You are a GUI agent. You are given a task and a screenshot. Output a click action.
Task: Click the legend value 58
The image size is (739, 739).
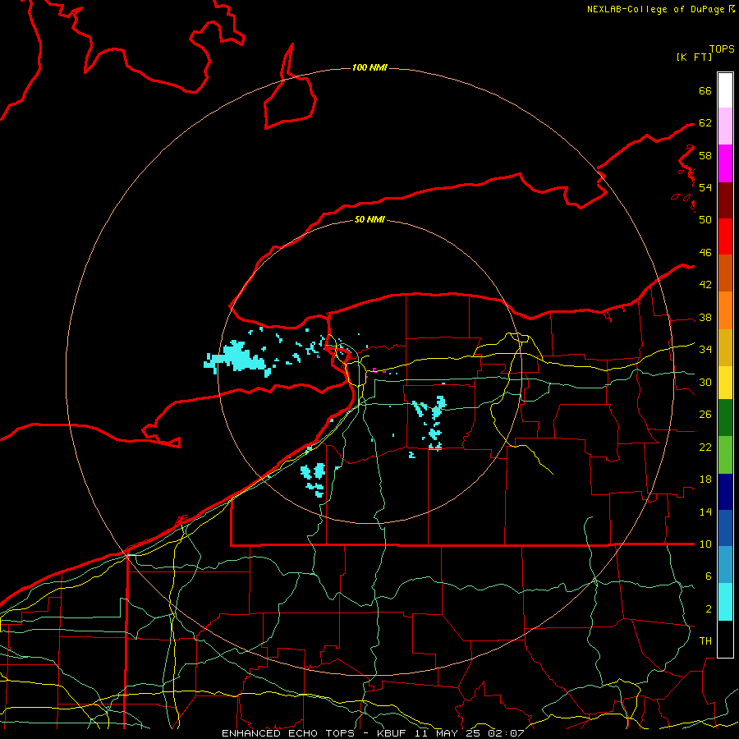click(x=705, y=155)
